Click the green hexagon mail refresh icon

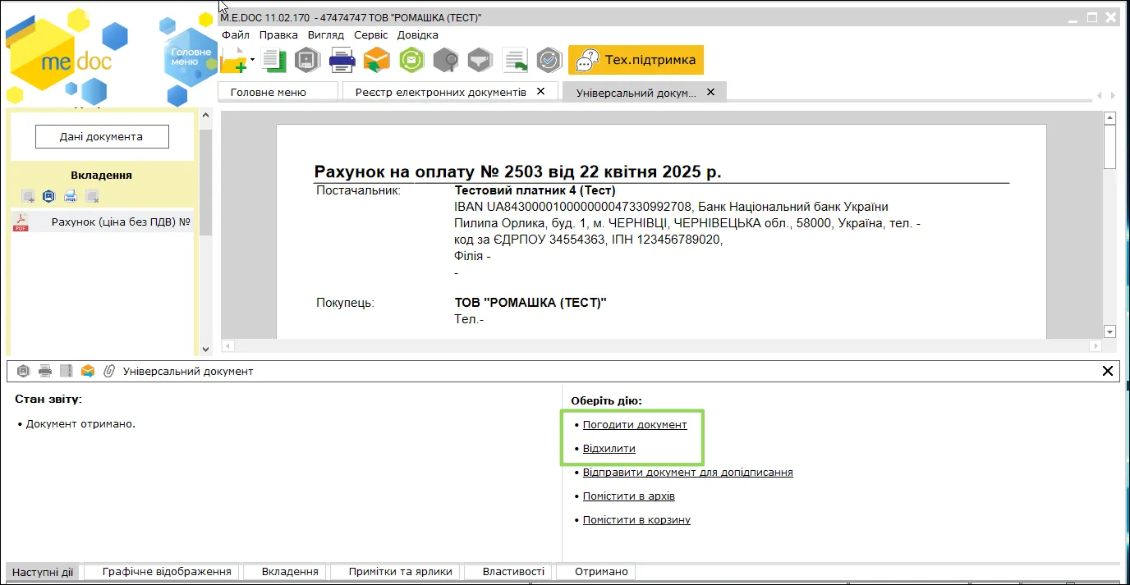point(411,60)
